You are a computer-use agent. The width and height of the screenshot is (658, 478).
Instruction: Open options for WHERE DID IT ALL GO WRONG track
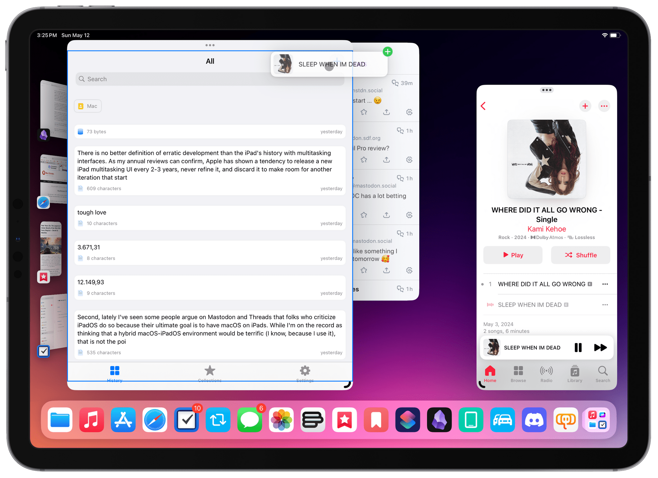pyautogui.click(x=605, y=284)
